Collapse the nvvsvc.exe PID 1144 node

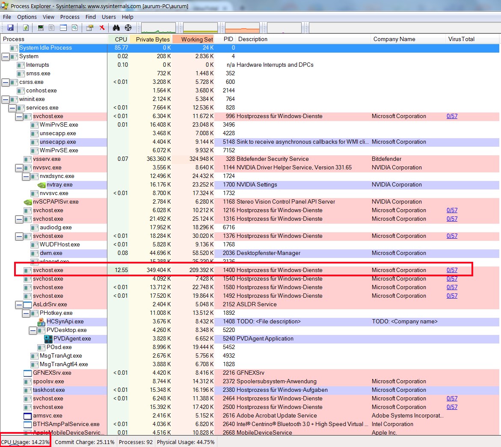[x=19, y=168]
